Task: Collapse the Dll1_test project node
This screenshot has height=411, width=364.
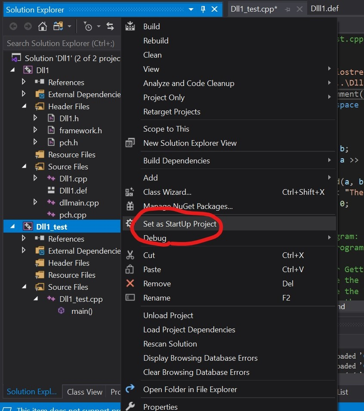Action: pos(12,227)
